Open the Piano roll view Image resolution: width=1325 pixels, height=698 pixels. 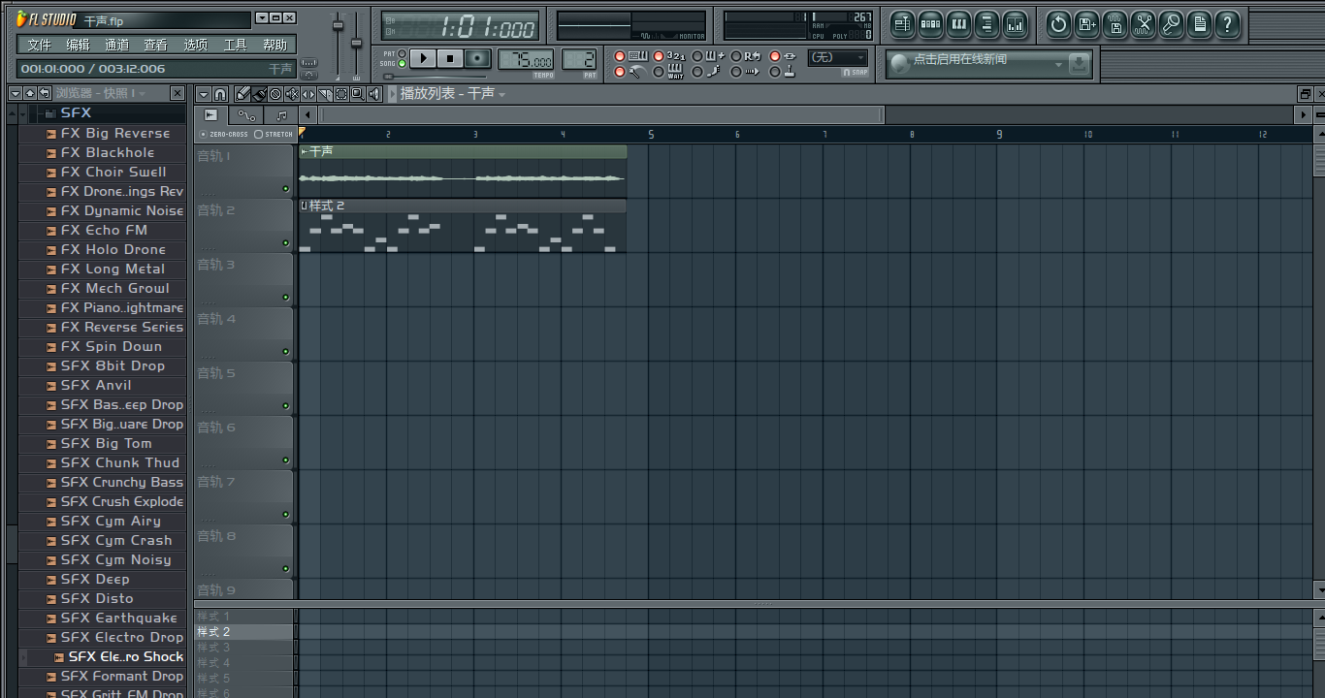[958, 24]
